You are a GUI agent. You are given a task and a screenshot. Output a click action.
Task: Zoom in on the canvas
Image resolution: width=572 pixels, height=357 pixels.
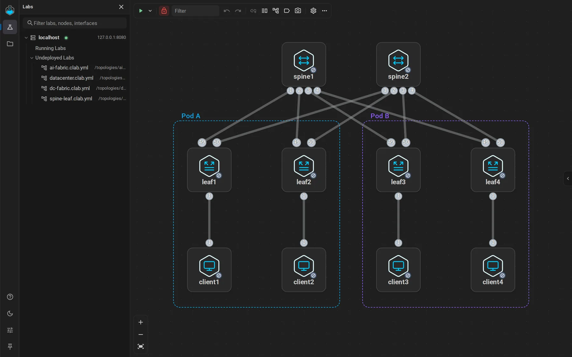141,322
